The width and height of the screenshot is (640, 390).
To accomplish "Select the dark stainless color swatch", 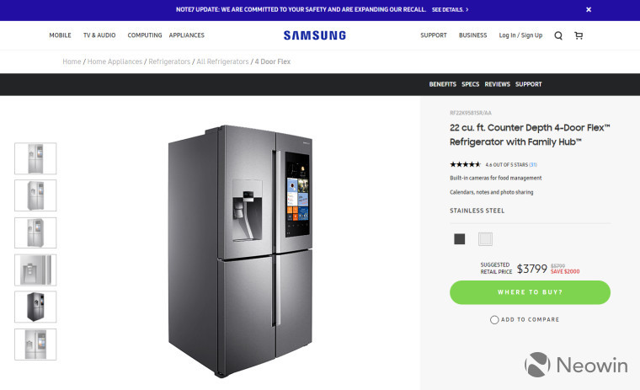I will coord(460,239).
